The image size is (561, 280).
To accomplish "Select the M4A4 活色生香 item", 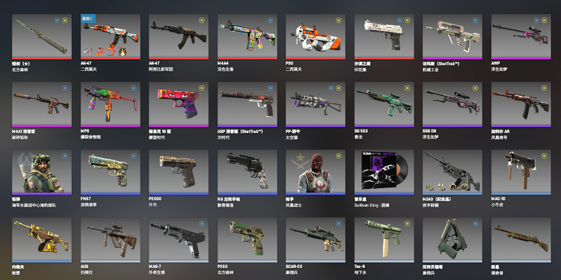I will point(247,36).
